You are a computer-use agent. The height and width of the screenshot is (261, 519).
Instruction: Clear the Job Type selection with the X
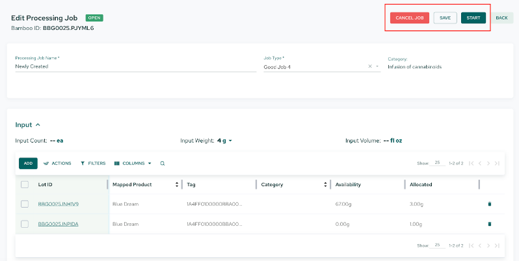coord(370,66)
